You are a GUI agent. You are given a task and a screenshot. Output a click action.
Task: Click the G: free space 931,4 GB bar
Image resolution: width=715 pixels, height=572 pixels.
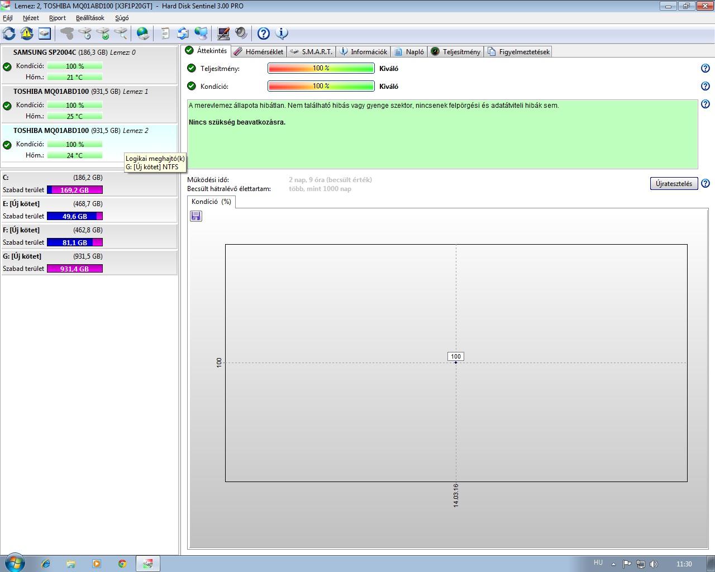(x=75, y=269)
